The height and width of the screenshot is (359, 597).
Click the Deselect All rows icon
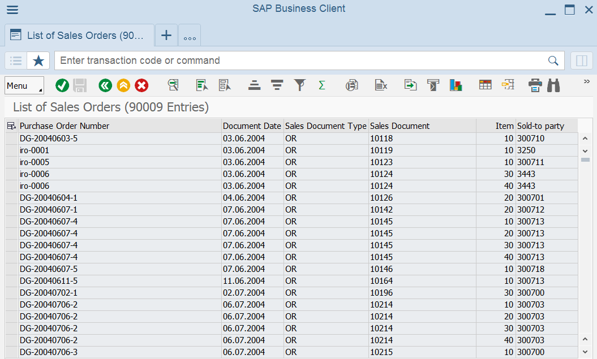tap(225, 85)
